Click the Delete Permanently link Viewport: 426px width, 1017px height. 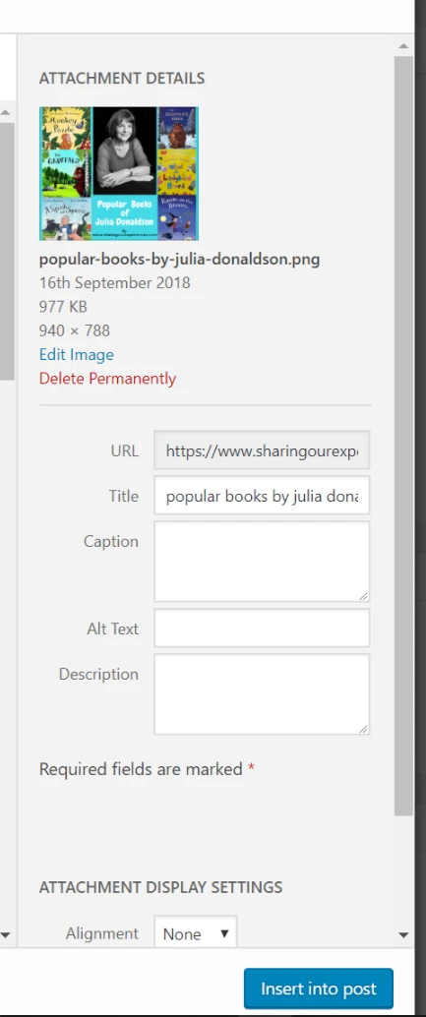coord(107,379)
